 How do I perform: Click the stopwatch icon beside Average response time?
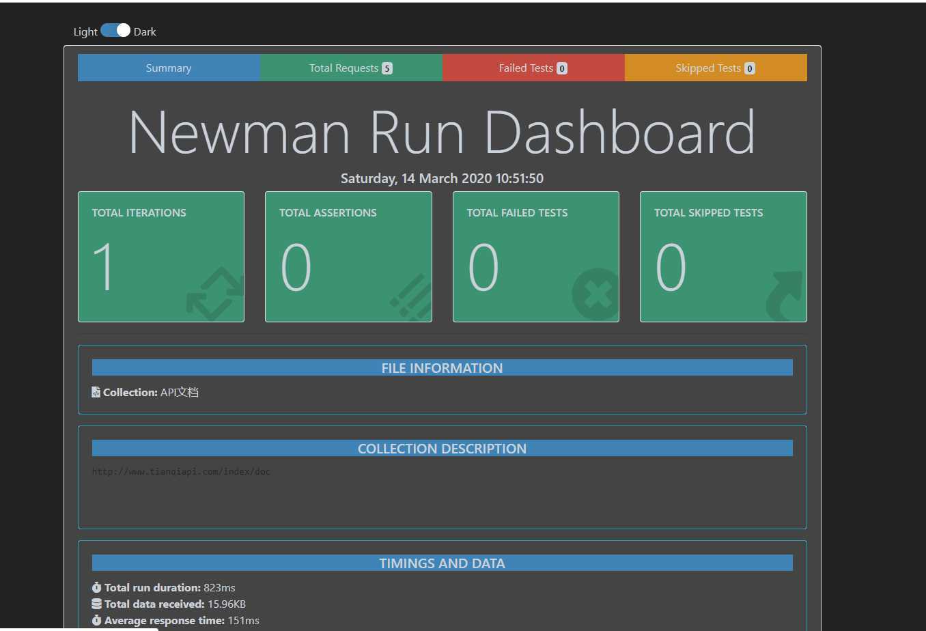97,621
